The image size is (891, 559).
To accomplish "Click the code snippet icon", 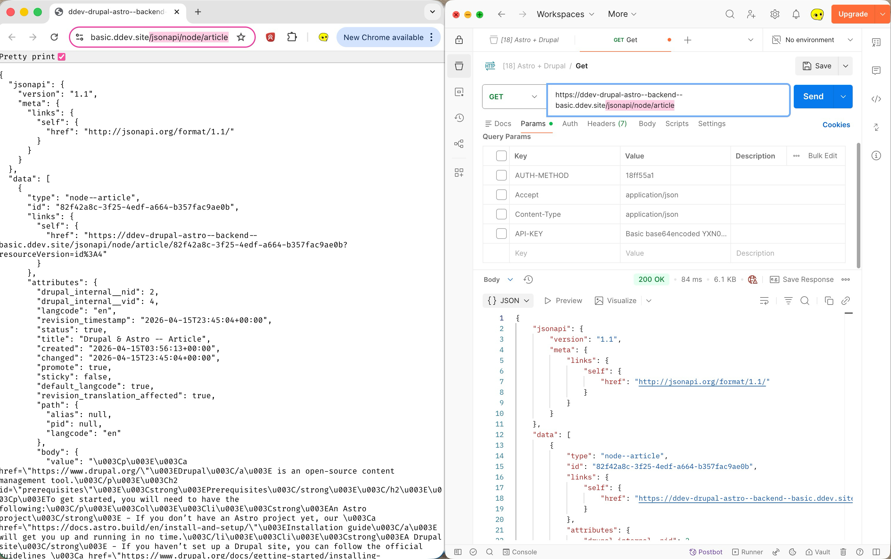I will pyautogui.click(x=876, y=99).
